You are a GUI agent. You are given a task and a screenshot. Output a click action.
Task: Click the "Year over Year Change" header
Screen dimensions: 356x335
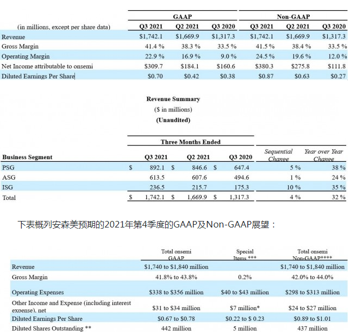[323, 155]
